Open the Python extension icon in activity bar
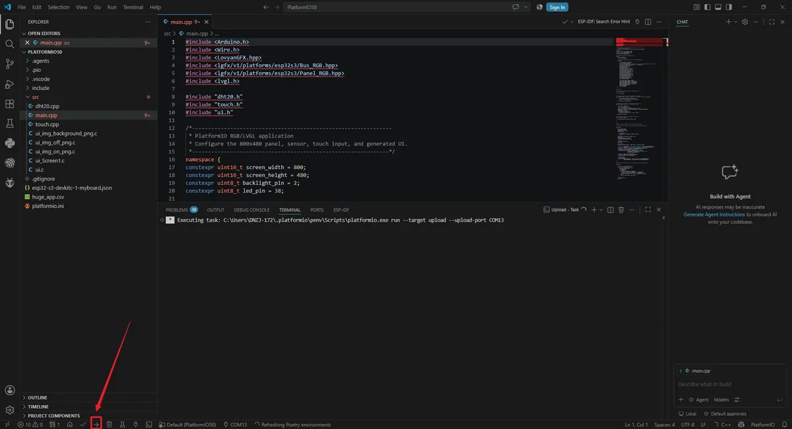The height and width of the screenshot is (429, 792). click(x=10, y=143)
